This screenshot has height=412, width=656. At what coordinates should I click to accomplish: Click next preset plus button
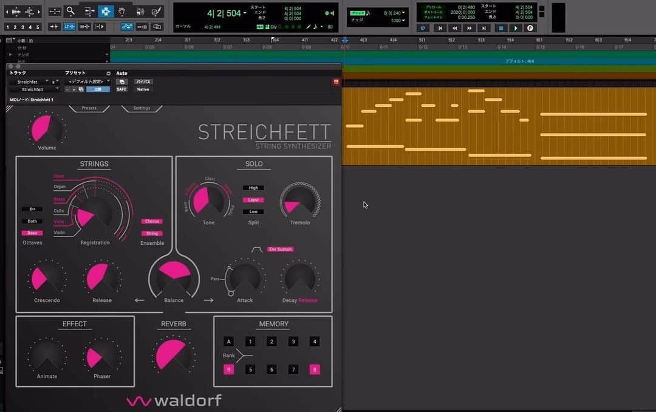73,89
